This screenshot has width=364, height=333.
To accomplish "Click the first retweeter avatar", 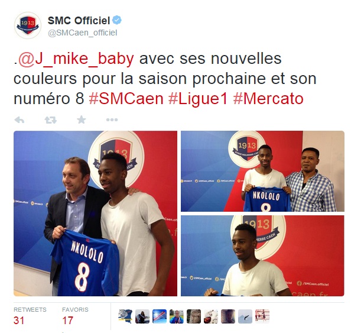I will [x=125, y=316].
